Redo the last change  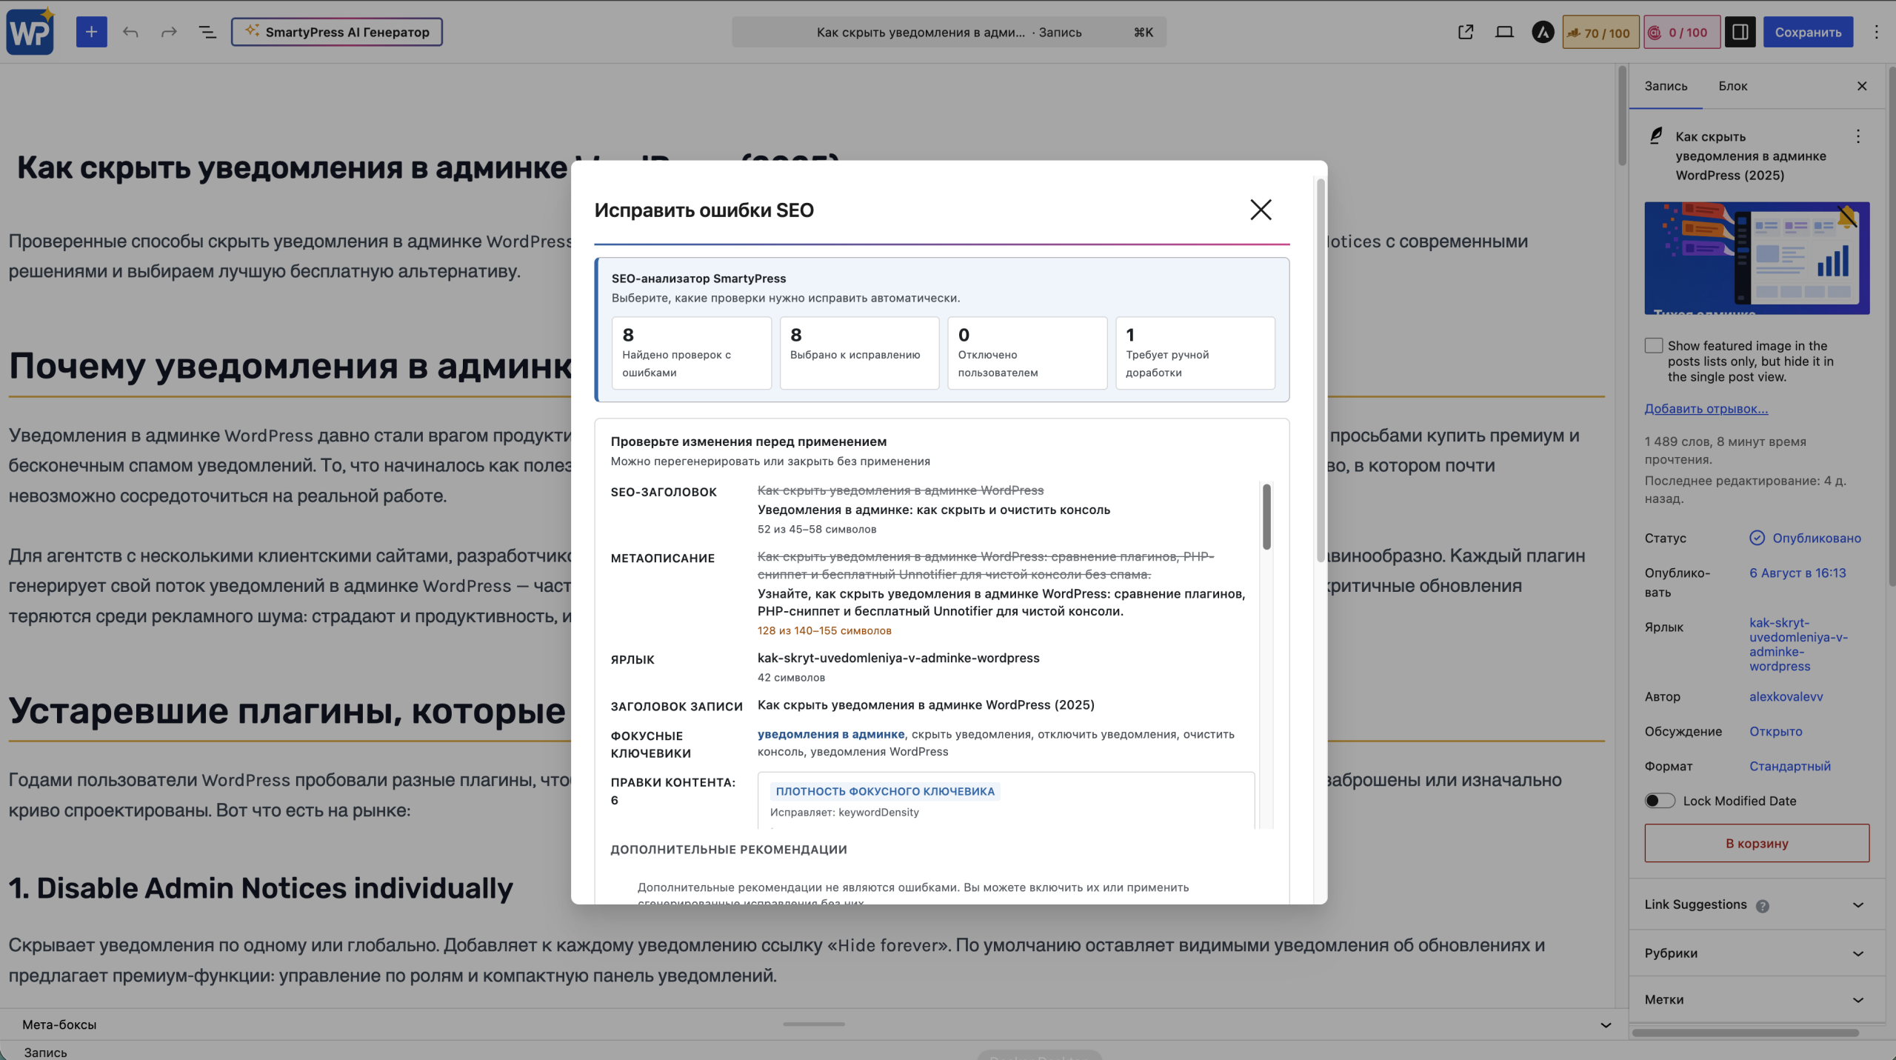click(169, 32)
